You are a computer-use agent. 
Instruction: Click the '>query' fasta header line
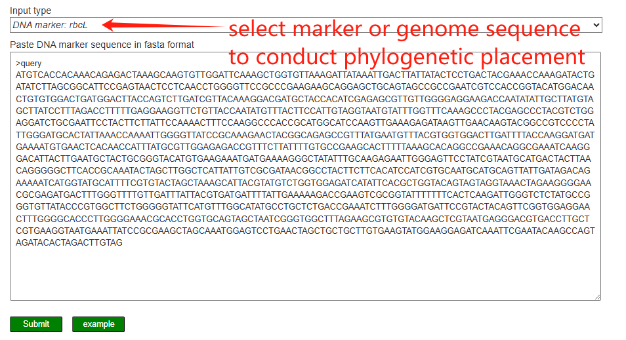point(29,64)
